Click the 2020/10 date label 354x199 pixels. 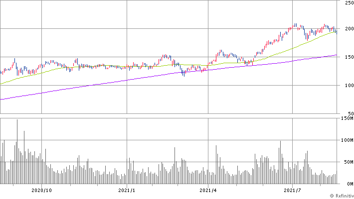[41, 191]
